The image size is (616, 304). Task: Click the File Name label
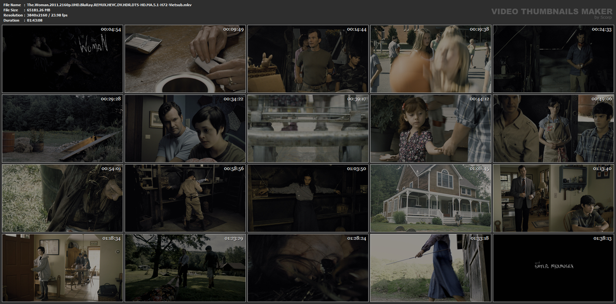(12, 4)
